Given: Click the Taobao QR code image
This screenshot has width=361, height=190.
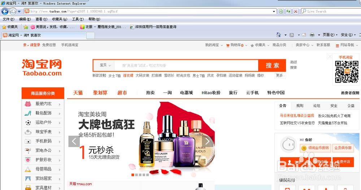Looking at the screenshot, I should pyautogui.click(x=347, y=72).
